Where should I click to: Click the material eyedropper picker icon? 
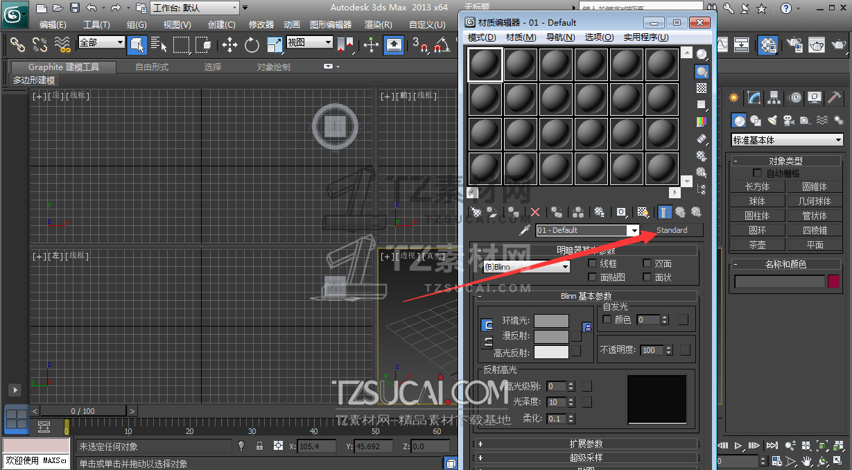525,230
